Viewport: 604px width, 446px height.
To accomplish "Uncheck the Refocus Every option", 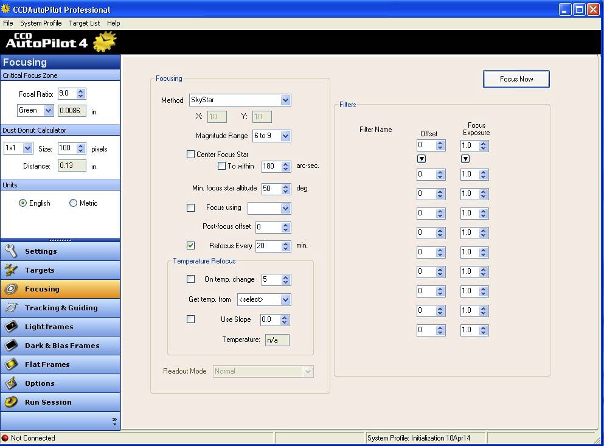I will pyautogui.click(x=190, y=245).
